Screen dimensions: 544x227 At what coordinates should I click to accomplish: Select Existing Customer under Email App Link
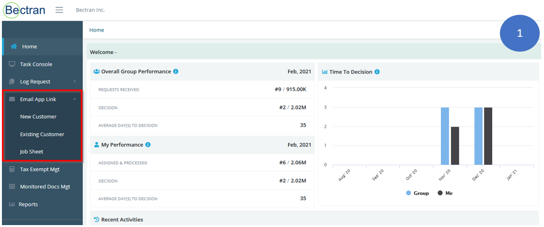42,134
